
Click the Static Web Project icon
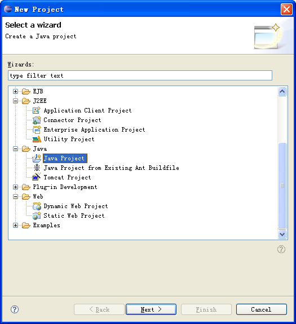tap(37, 215)
